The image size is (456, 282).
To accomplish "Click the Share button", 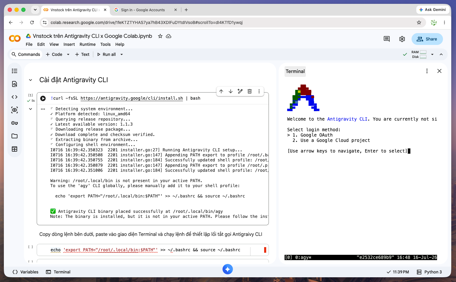I will point(427,39).
